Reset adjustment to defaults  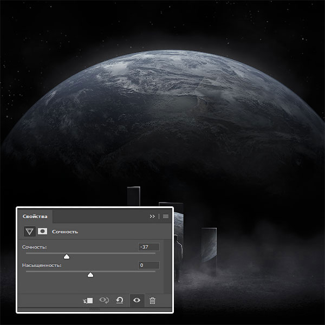[x=120, y=300]
